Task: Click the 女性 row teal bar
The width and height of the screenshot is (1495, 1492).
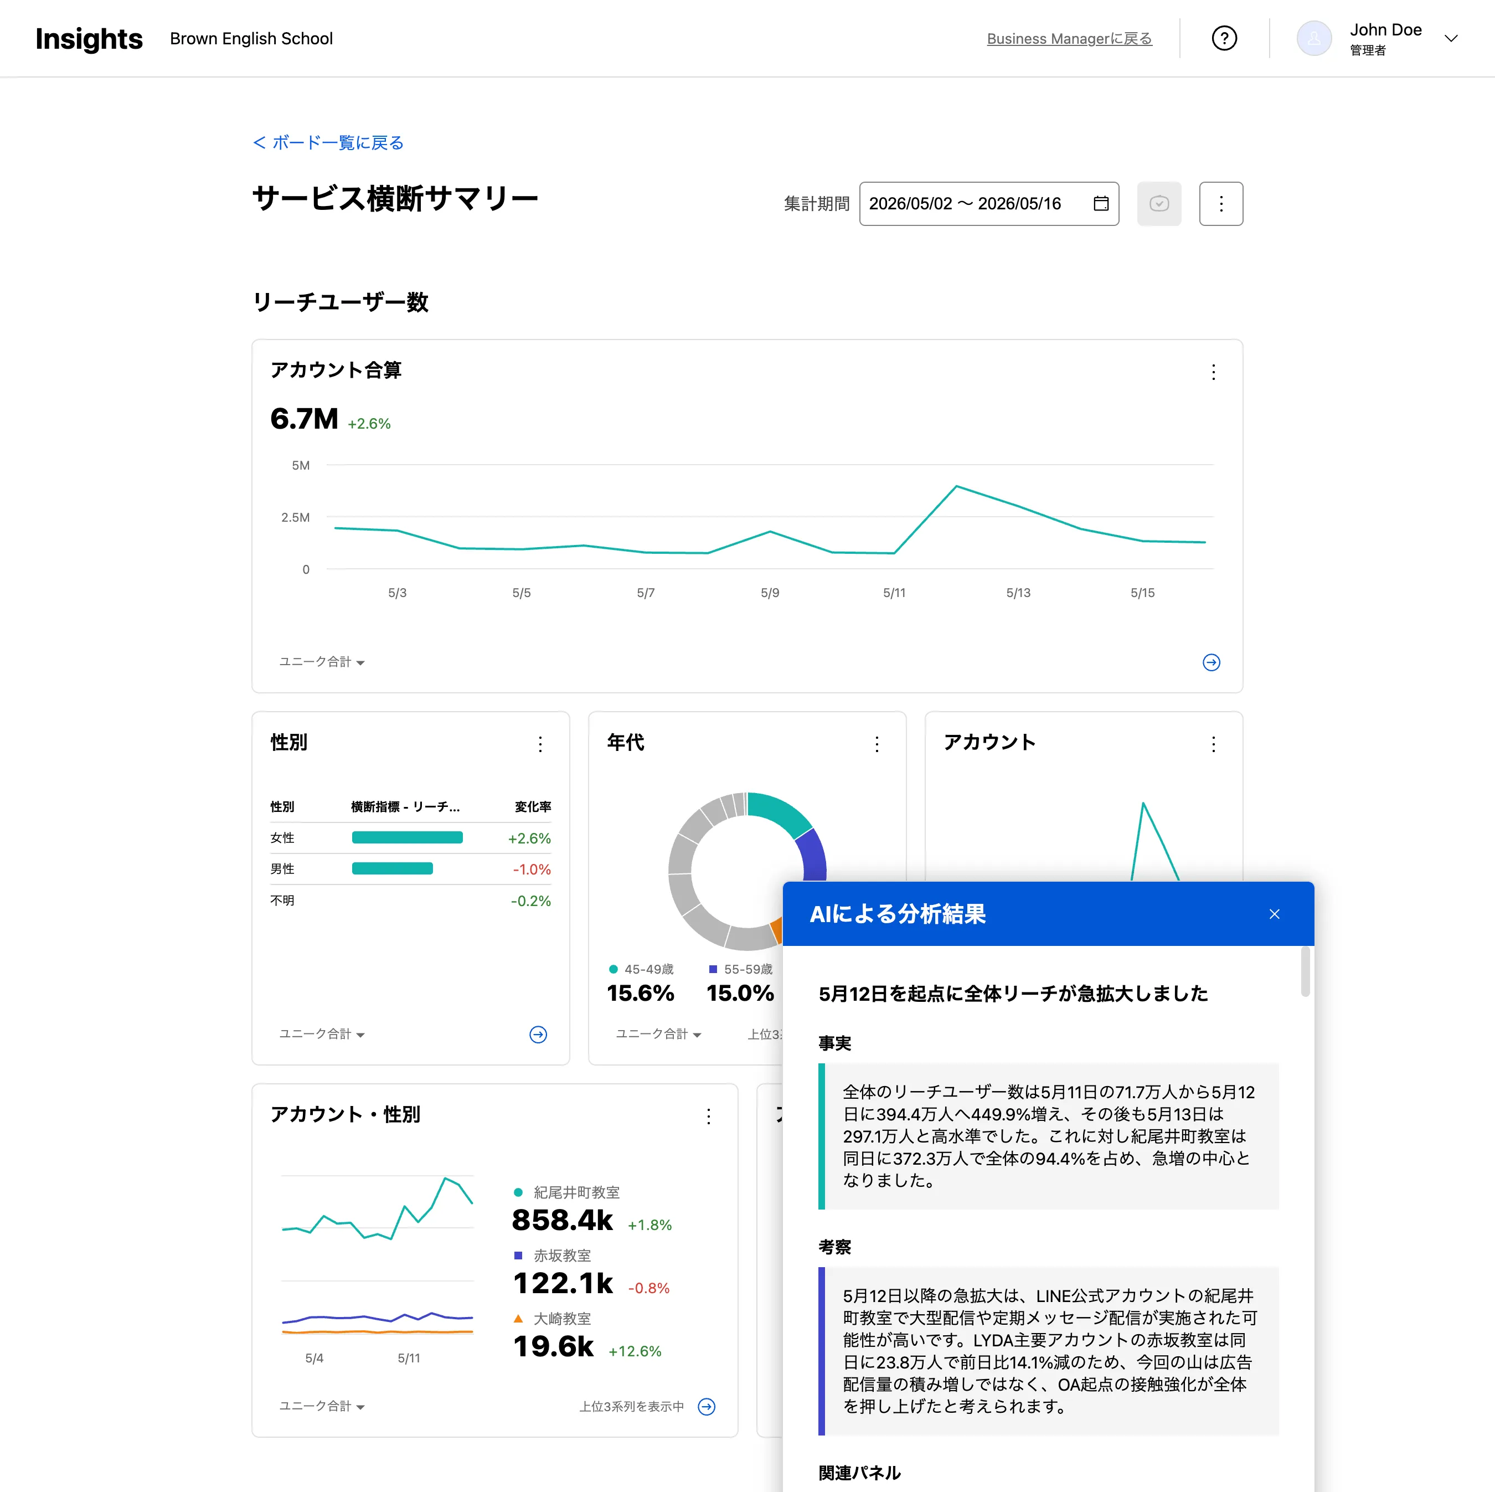Action: pyautogui.click(x=407, y=837)
